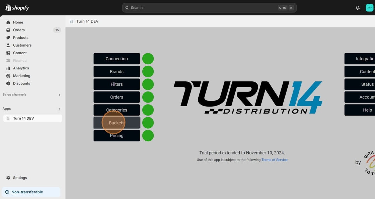Click the Turn 14 Distribution logo
Screen dimensions: 375x199
[x=248, y=97]
